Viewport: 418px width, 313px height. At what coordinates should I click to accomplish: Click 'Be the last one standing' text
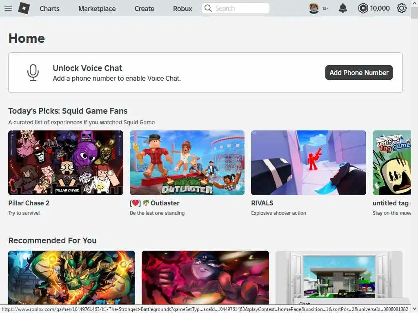click(x=157, y=213)
